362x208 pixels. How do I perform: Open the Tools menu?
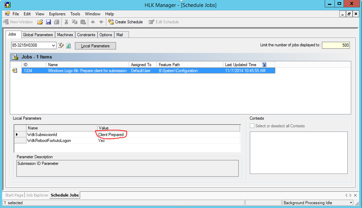tap(75, 14)
